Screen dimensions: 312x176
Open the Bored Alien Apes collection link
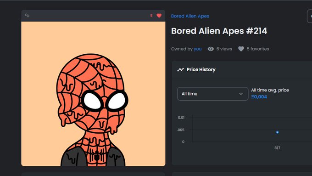click(x=190, y=16)
